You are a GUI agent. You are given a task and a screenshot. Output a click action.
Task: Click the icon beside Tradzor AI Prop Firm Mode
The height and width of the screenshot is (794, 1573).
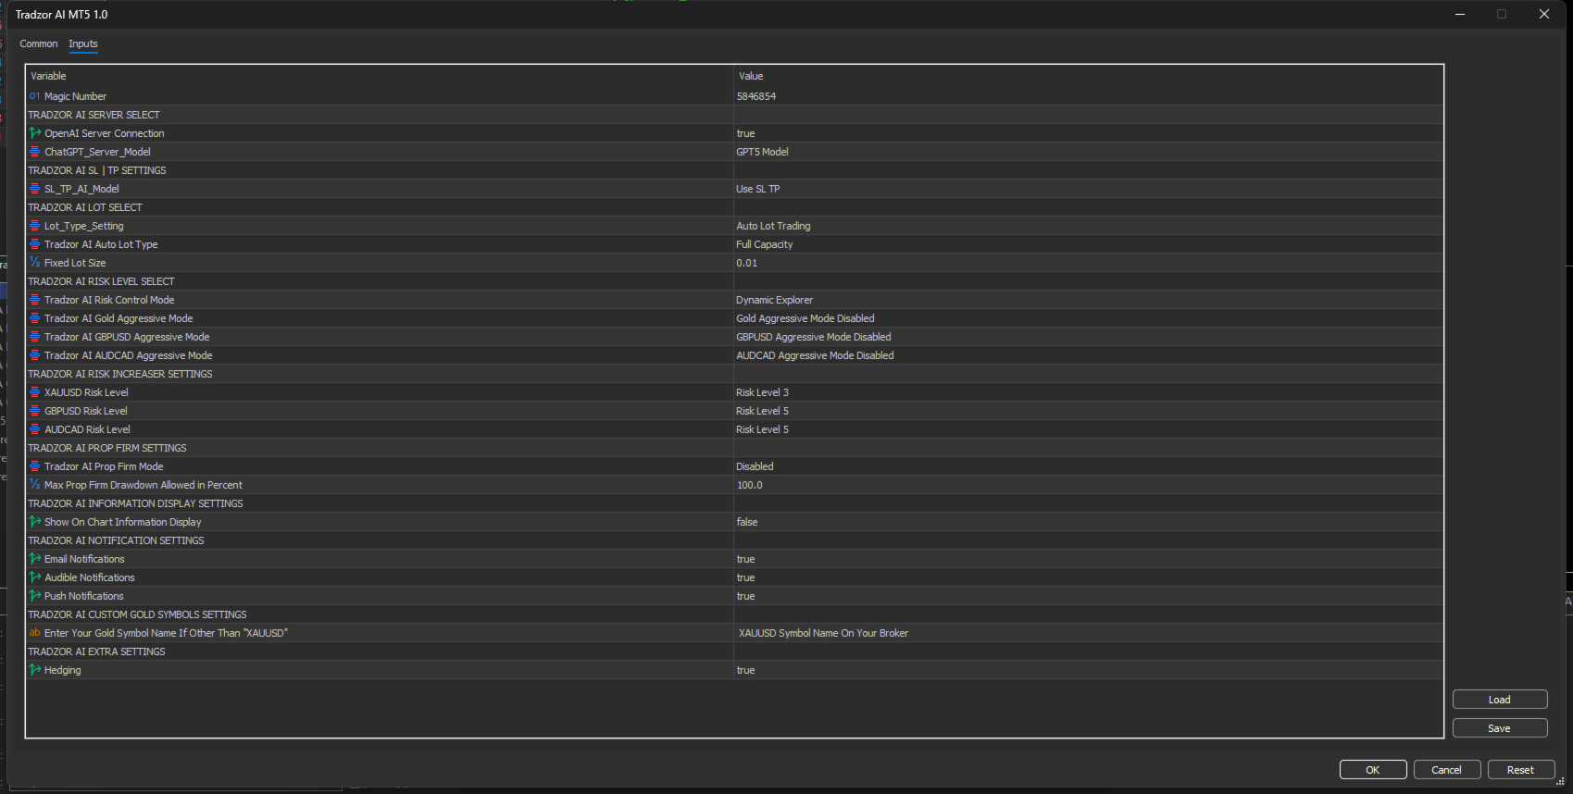34,466
